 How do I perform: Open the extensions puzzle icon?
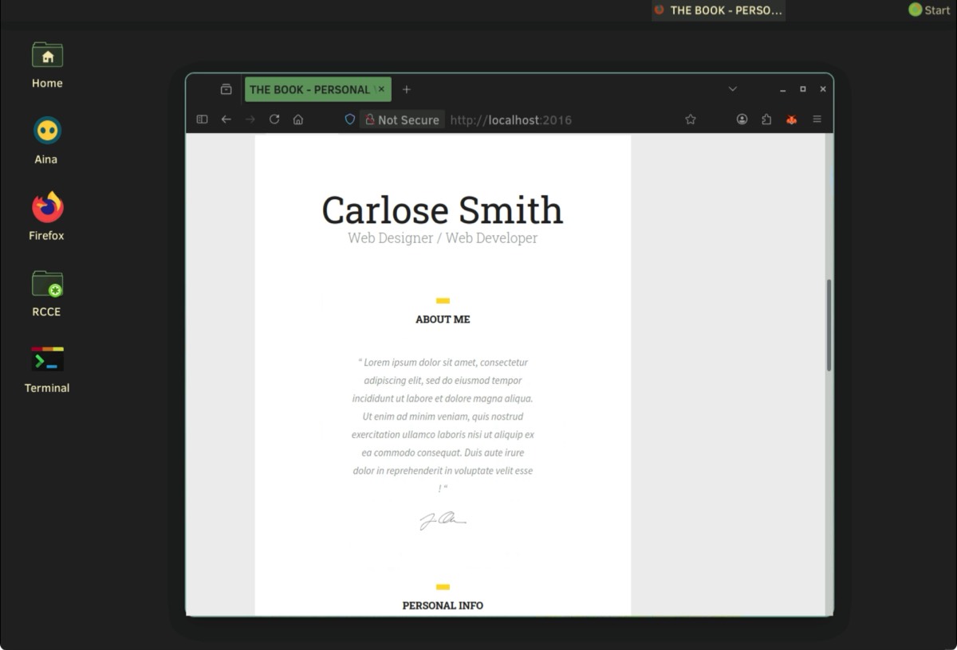pyautogui.click(x=766, y=119)
